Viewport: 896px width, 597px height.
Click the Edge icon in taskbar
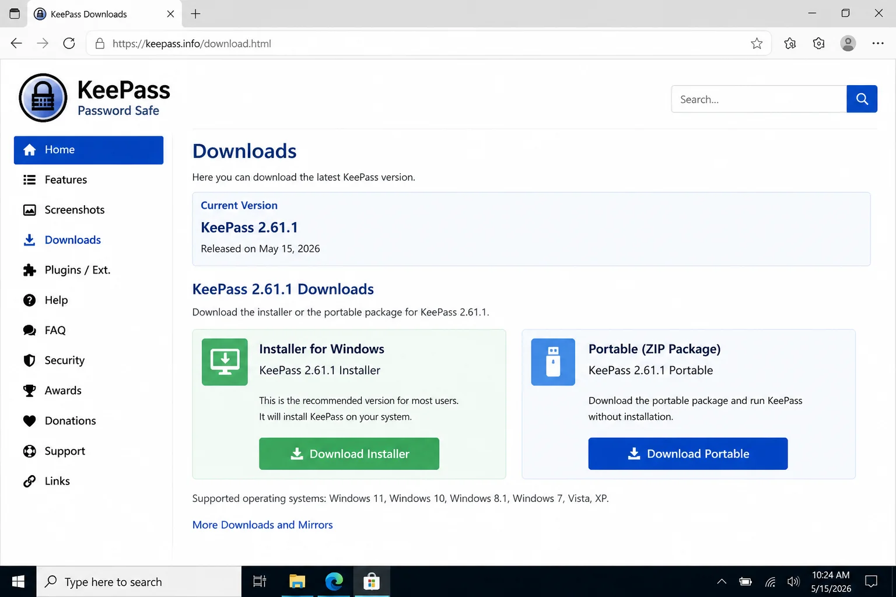click(334, 581)
